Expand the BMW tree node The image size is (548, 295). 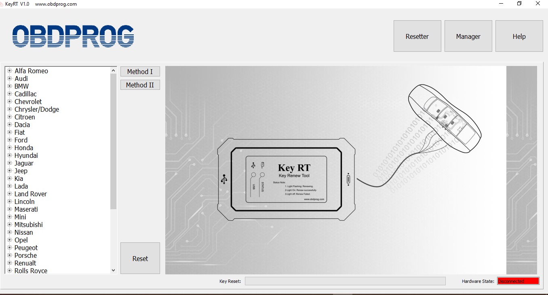point(9,86)
